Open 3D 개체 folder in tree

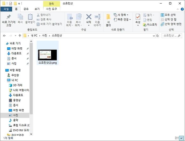tap(16, 85)
